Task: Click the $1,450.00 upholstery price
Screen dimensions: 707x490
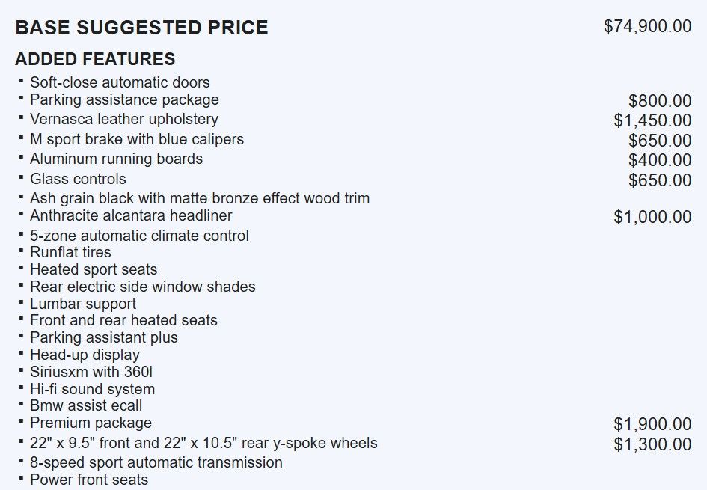Action: (652, 120)
